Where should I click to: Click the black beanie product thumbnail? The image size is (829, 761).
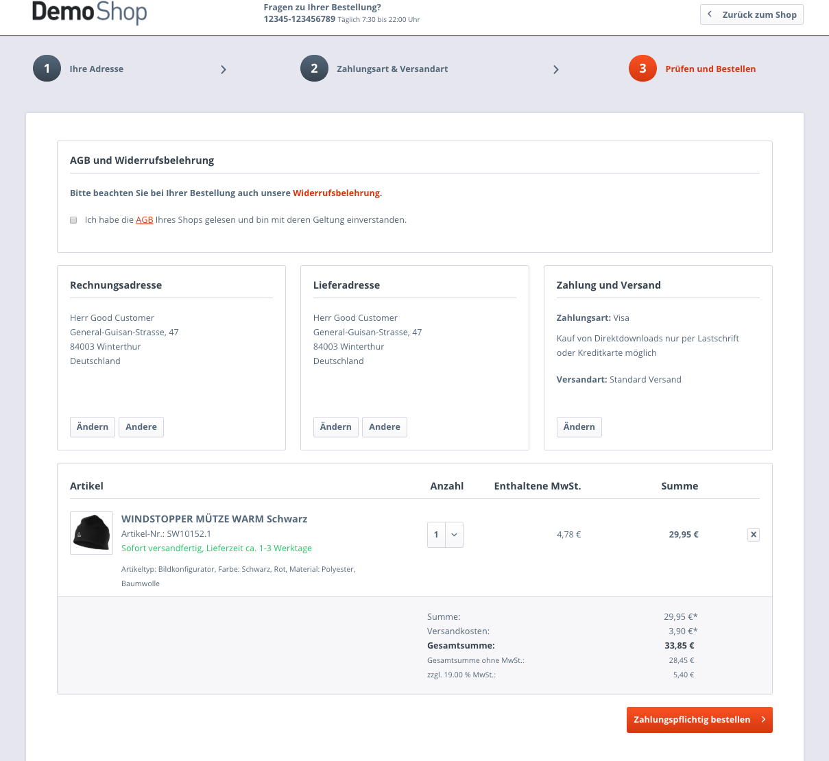92,533
